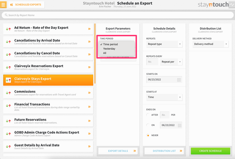Open the Clairvoyix Reservations Export chevron

tap(89, 67)
